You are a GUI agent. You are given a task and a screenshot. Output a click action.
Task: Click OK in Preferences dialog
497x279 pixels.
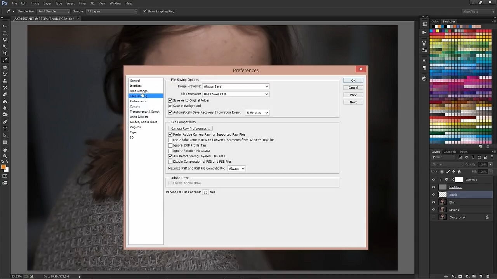[353, 81]
